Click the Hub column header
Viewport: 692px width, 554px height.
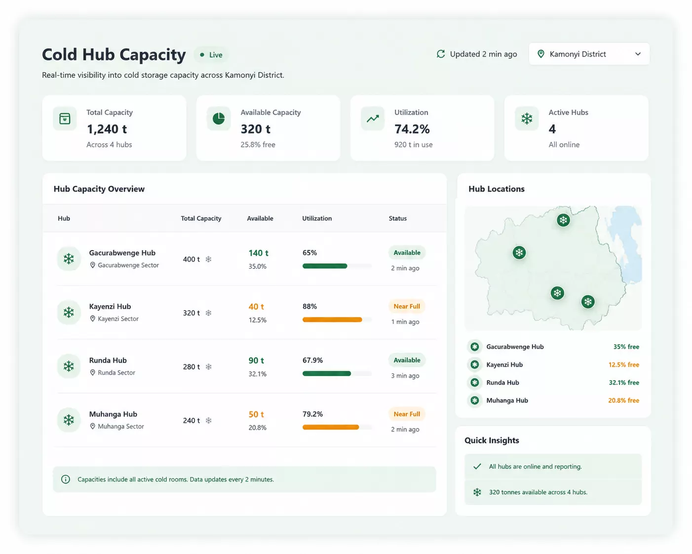pos(64,218)
